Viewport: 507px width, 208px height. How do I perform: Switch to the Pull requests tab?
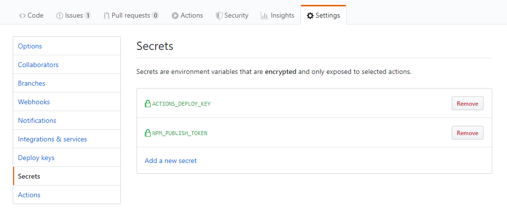click(131, 16)
